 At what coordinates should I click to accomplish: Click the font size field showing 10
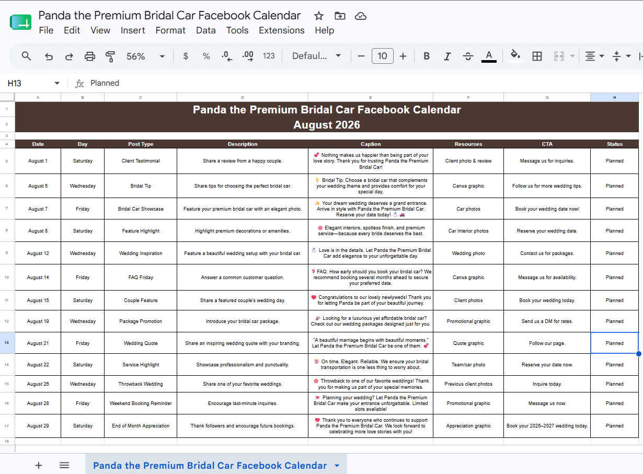click(382, 56)
